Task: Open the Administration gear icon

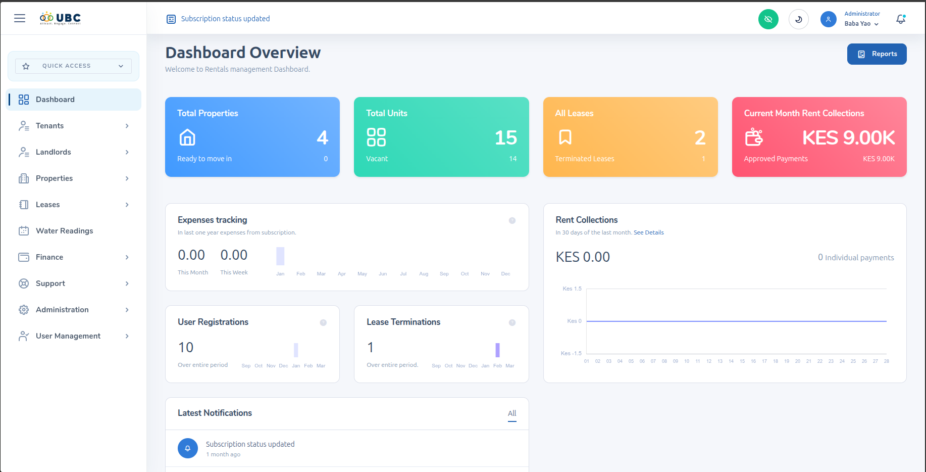Action: pos(24,309)
